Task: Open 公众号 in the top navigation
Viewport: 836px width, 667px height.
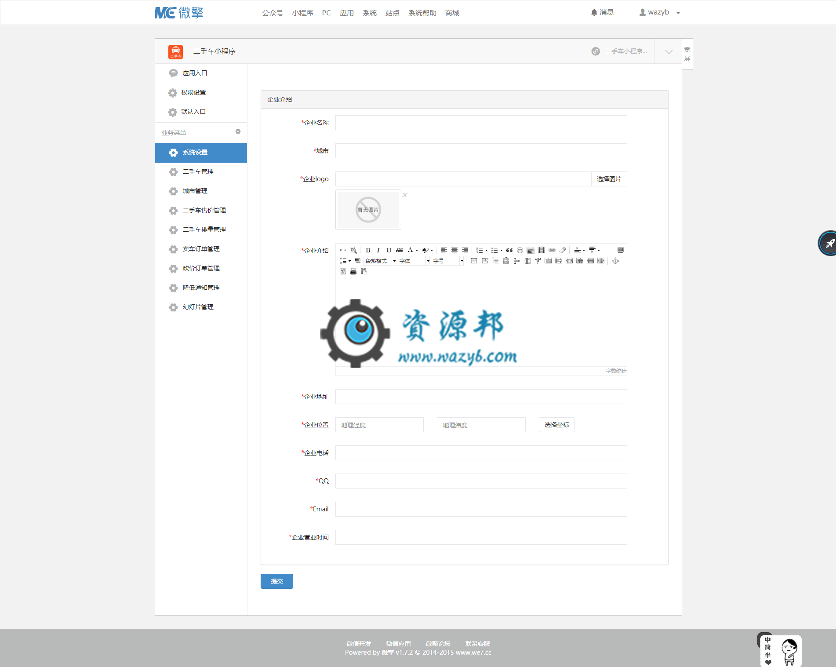Action: pyautogui.click(x=273, y=13)
